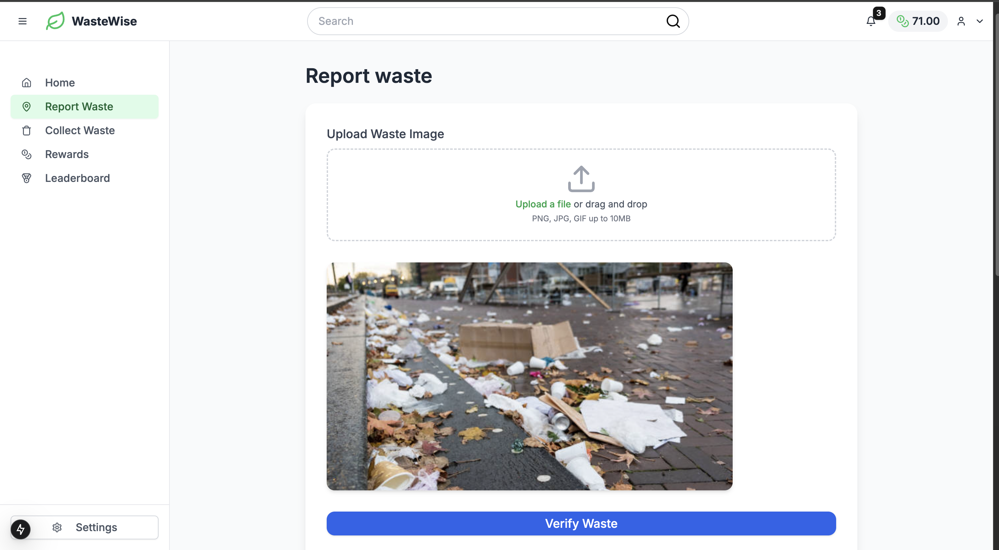Click the uploaded litter photo preview
This screenshot has height=550, width=999.
click(x=529, y=376)
